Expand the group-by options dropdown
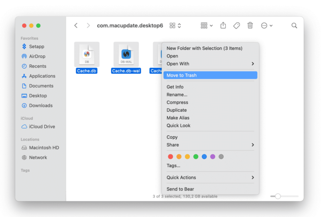The width and height of the screenshot is (321, 217). coord(207,25)
